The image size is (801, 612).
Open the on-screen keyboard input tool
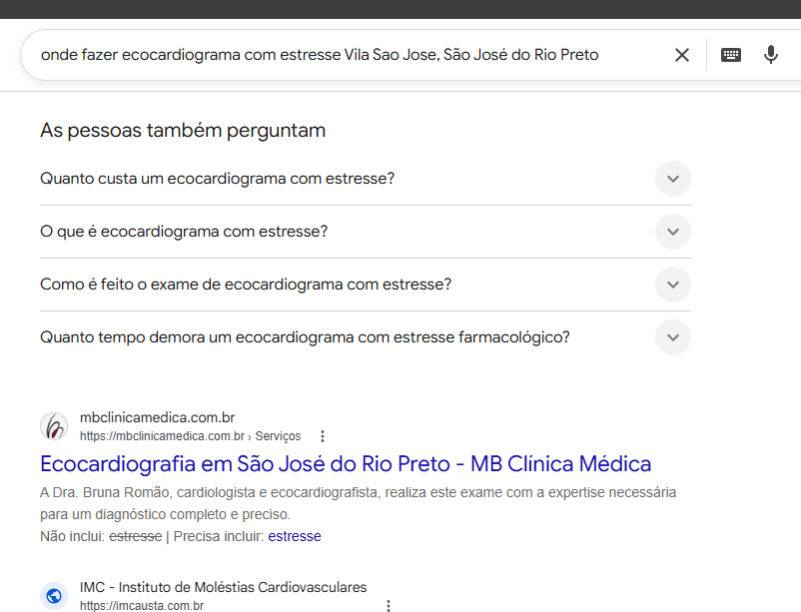tap(731, 55)
